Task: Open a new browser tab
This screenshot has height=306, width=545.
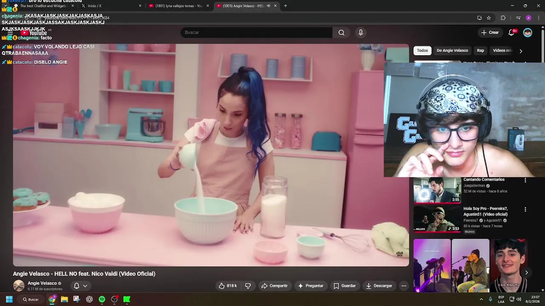Action: tap(285, 6)
